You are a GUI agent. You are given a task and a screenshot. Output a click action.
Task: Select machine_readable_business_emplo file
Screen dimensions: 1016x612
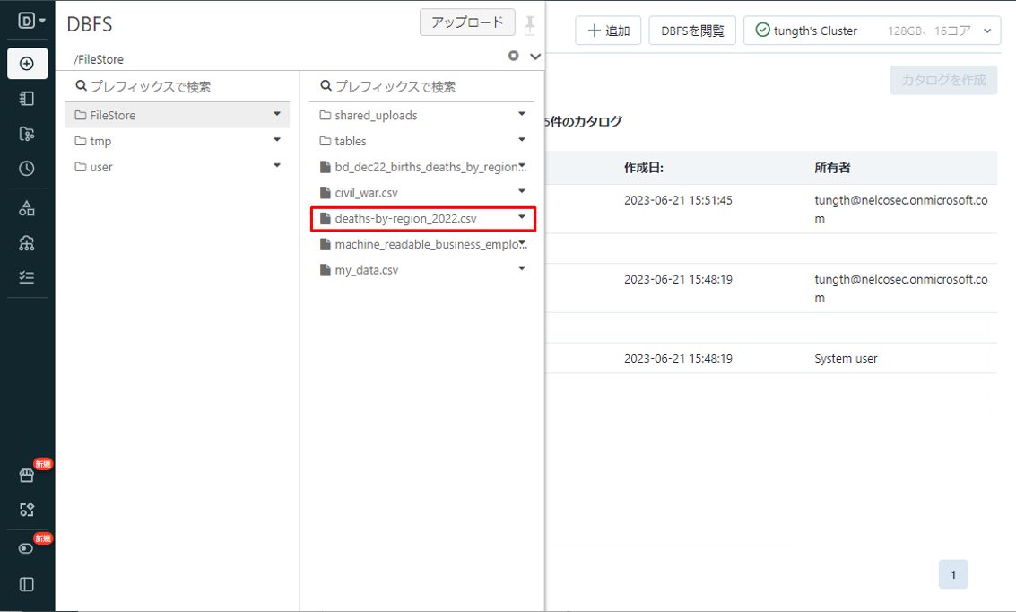point(421,244)
